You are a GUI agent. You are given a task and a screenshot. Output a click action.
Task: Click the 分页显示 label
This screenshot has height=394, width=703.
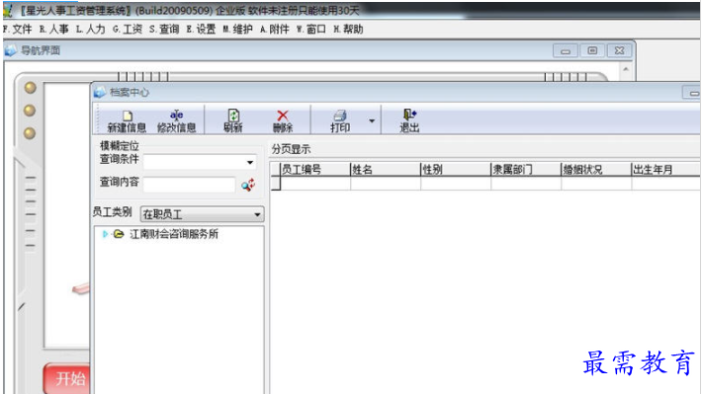tap(291, 149)
